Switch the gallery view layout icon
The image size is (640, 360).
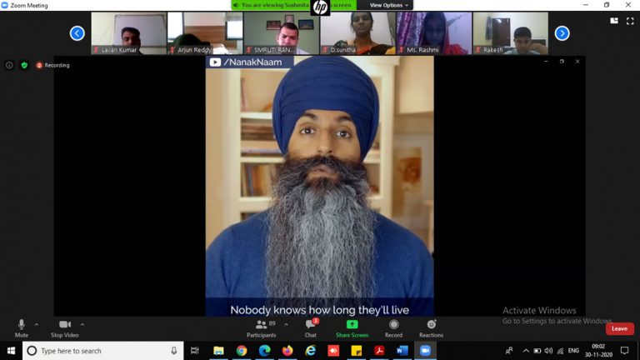click(614, 21)
